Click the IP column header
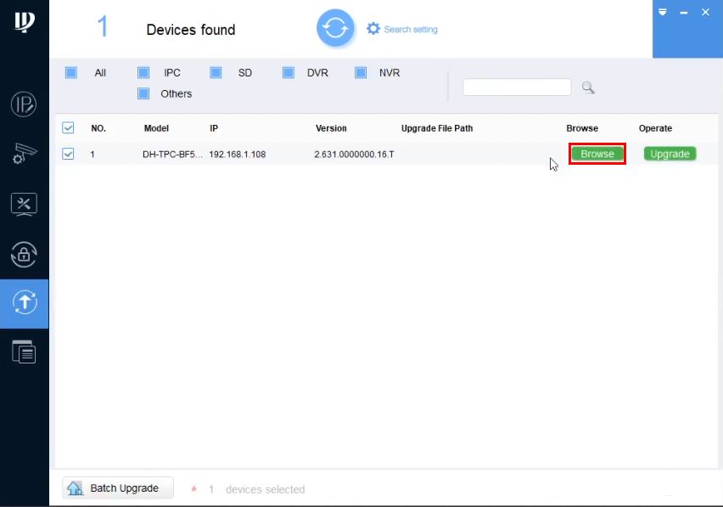 214,128
